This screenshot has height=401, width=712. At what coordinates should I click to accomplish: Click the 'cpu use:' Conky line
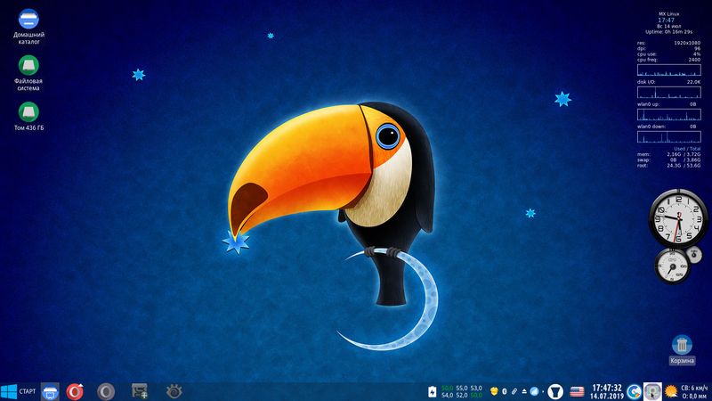(x=669, y=54)
